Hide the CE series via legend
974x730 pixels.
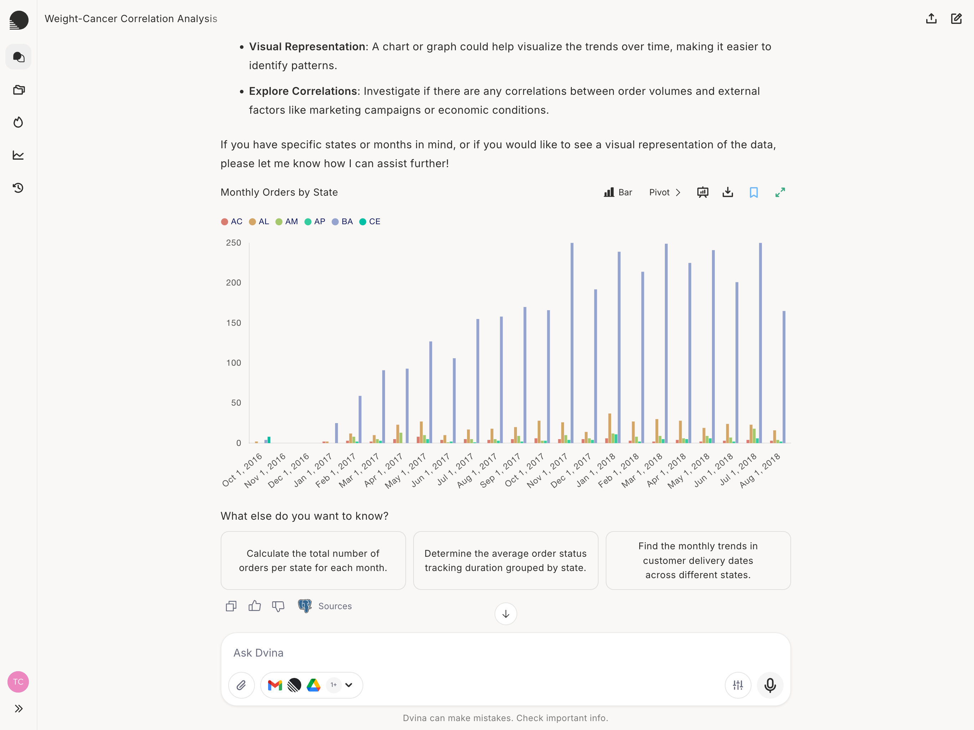coord(370,221)
